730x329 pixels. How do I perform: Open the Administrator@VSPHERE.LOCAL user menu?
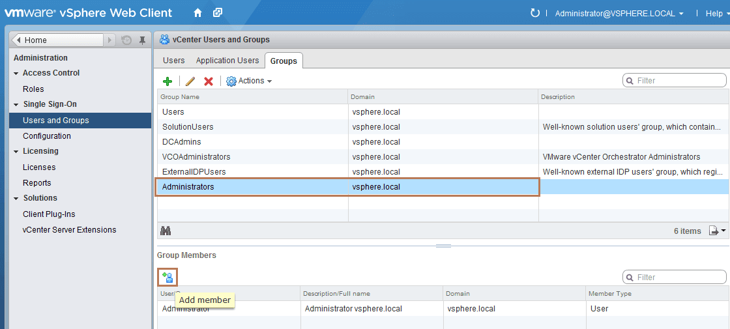(619, 14)
